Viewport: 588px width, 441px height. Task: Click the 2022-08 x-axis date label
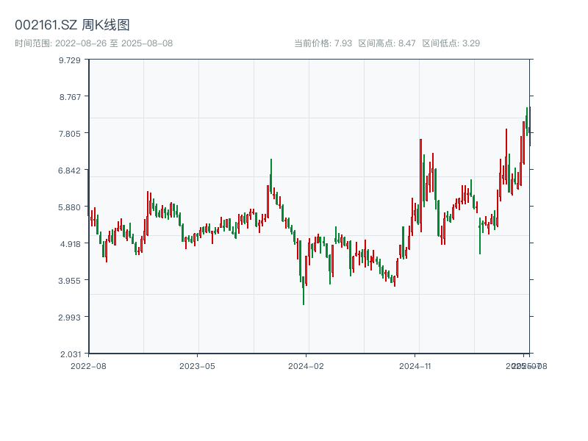coord(88,365)
